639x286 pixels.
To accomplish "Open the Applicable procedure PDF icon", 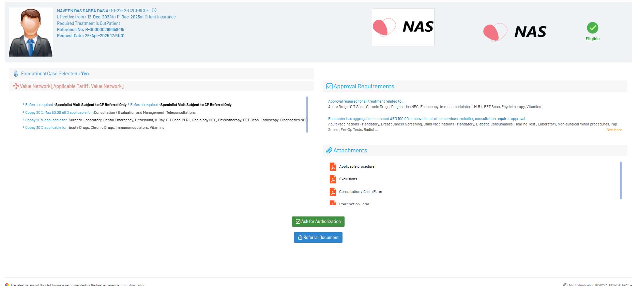I will click(x=333, y=167).
